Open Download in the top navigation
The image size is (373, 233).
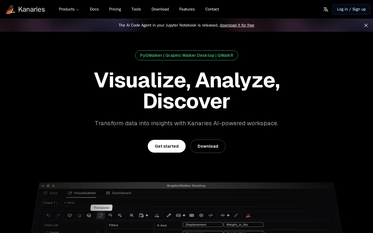(x=160, y=9)
